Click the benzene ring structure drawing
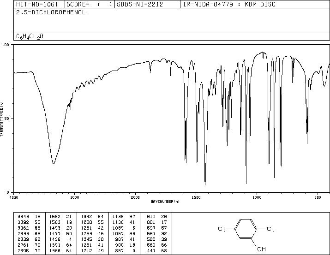The height and width of the screenshot is (255, 330). [246, 229]
